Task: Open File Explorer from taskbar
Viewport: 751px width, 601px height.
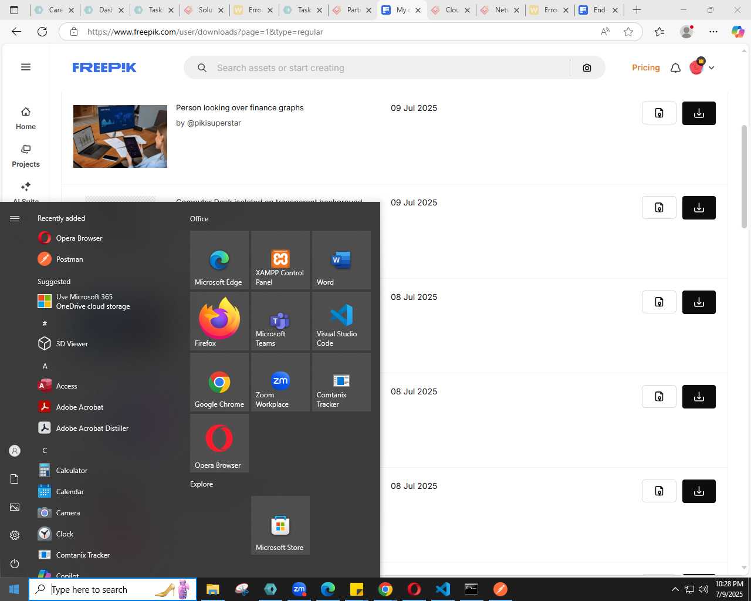Action: (x=212, y=589)
